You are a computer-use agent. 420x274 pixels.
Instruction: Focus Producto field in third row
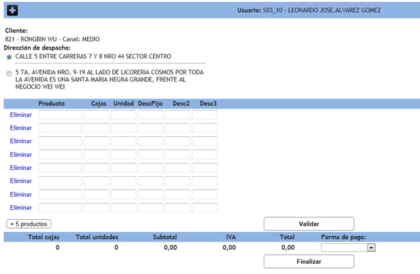pos(60,141)
